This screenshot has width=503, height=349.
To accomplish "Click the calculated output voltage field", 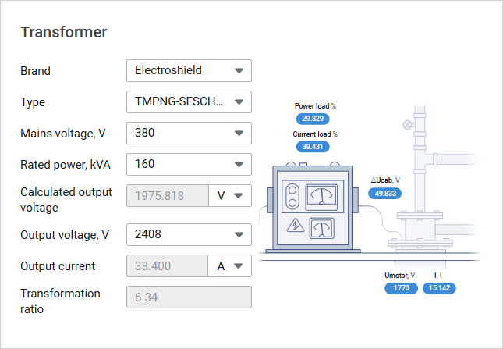I will (x=167, y=195).
